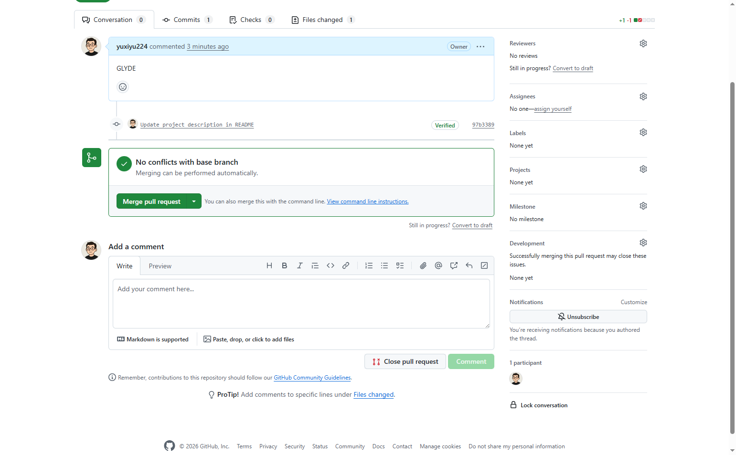Insert a numbered list
This screenshot has height=455, width=736.
pos(369,265)
